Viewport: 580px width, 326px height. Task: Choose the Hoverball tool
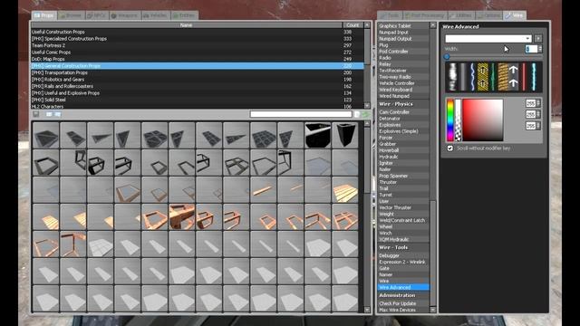tap(403, 150)
